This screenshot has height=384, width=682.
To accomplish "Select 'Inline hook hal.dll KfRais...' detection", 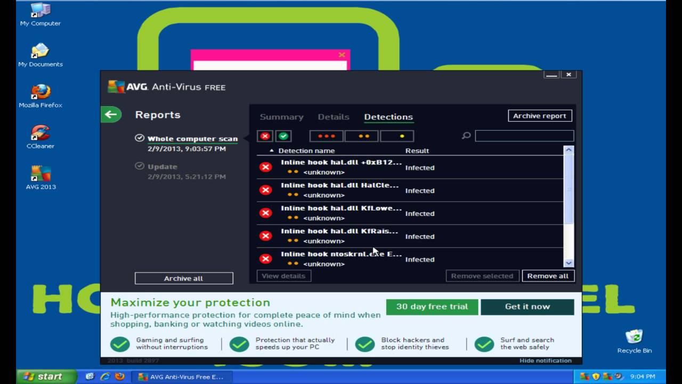I will pyautogui.click(x=410, y=236).
